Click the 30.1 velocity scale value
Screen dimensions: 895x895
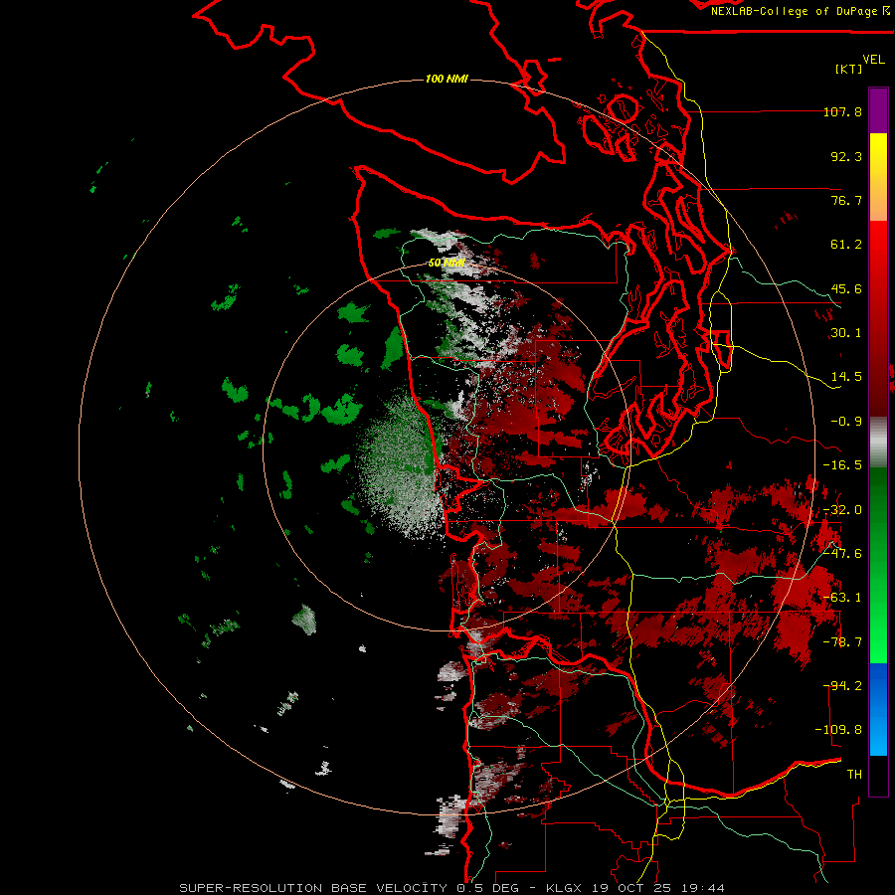point(846,333)
